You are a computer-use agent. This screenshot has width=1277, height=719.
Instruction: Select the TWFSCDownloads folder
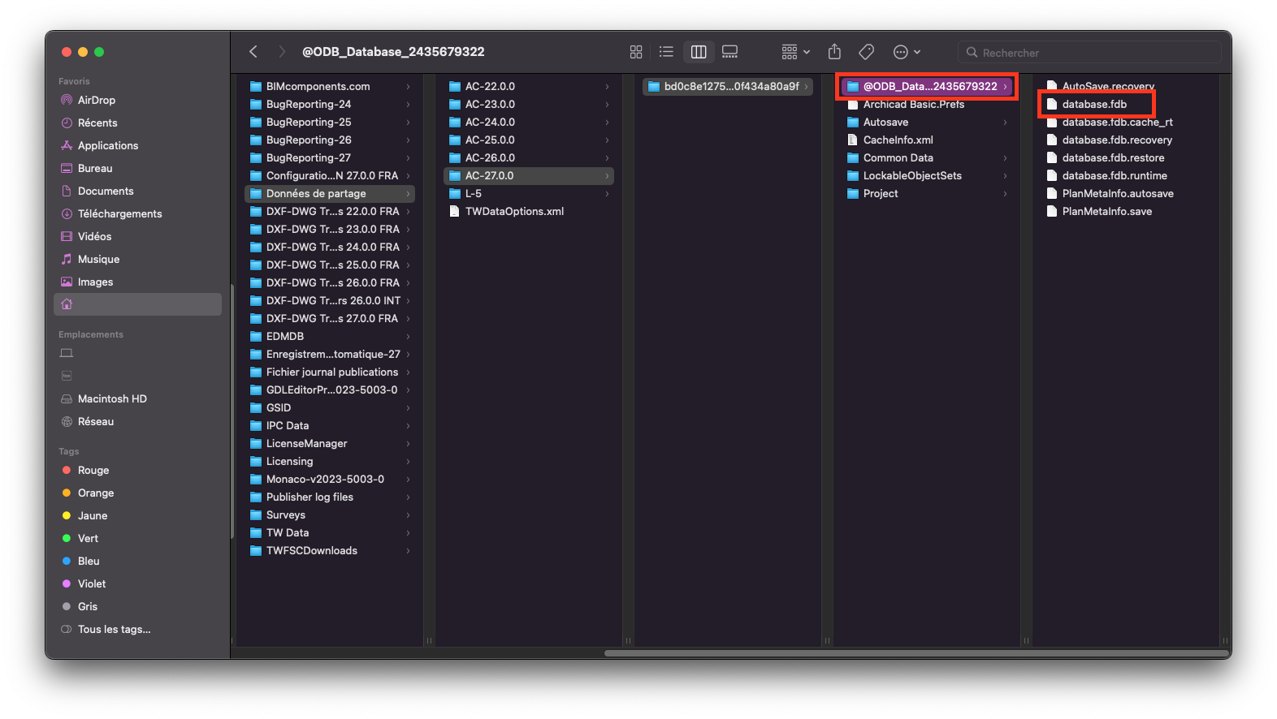pyautogui.click(x=330, y=550)
